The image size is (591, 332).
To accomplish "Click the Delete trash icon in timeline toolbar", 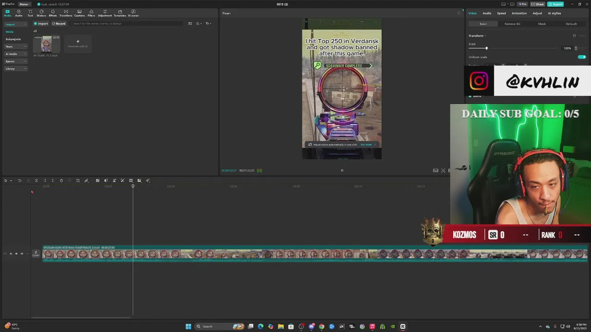I will tap(61, 180).
